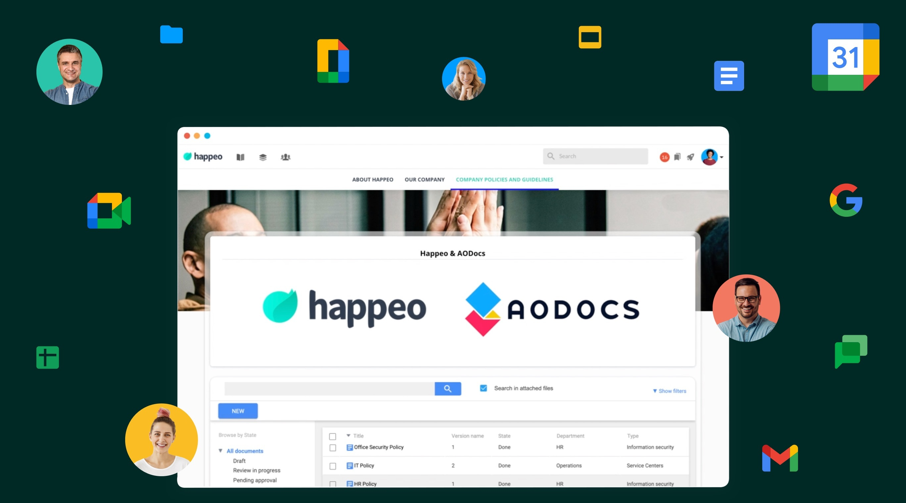Open the profile avatar dropdown arrow

pos(721,158)
